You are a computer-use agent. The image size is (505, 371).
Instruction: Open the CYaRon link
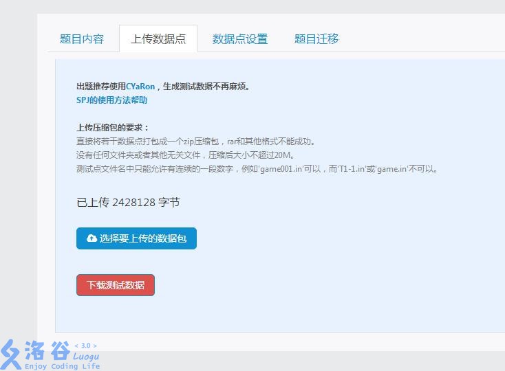pyautogui.click(x=140, y=87)
